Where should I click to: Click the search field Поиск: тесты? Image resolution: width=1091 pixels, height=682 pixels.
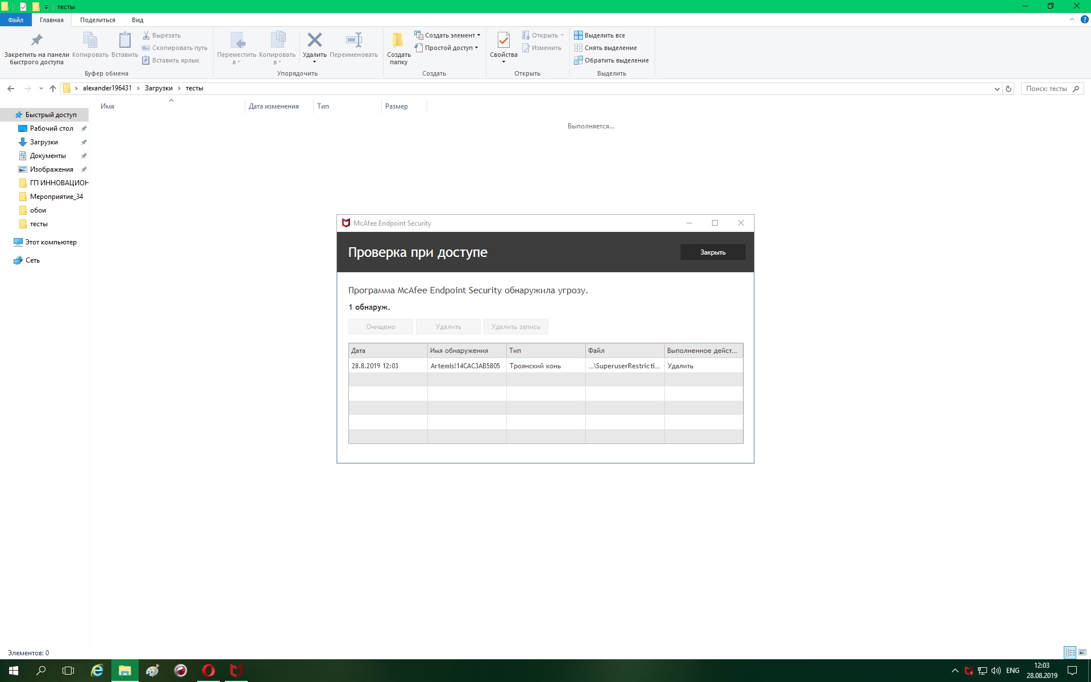pos(1046,89)
